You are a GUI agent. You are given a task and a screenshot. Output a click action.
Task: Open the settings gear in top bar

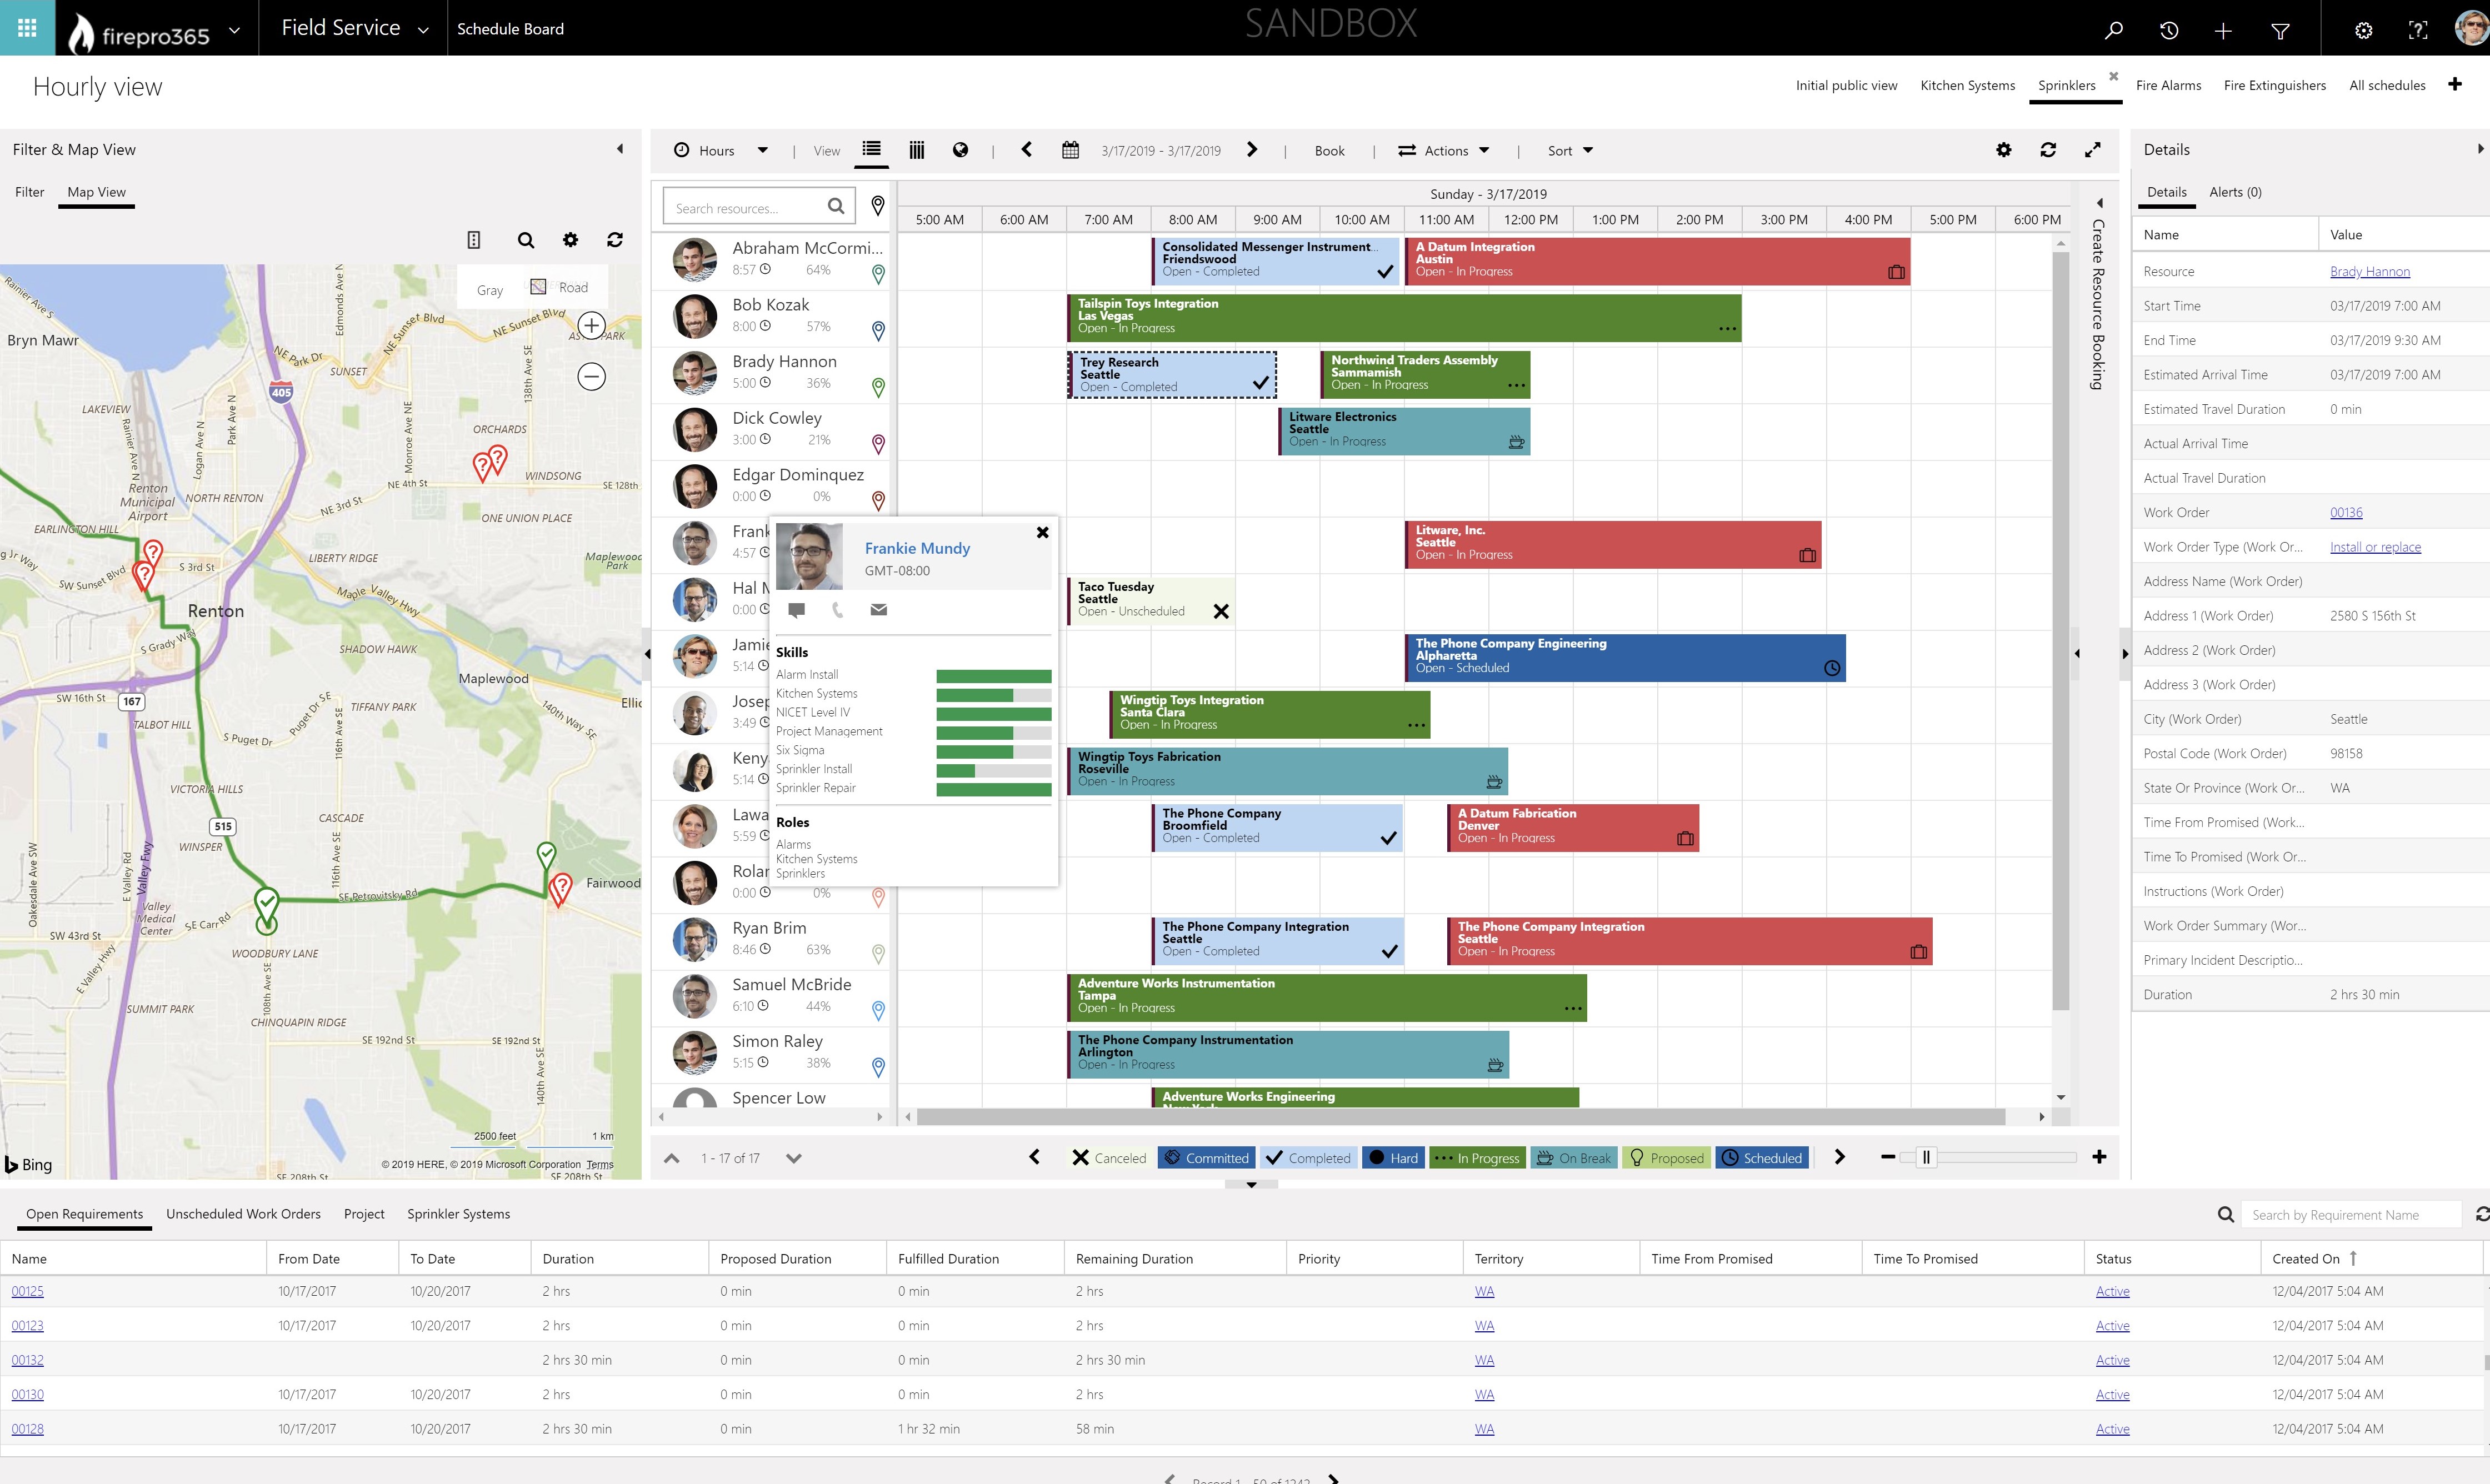click(x=2363, y=30)
